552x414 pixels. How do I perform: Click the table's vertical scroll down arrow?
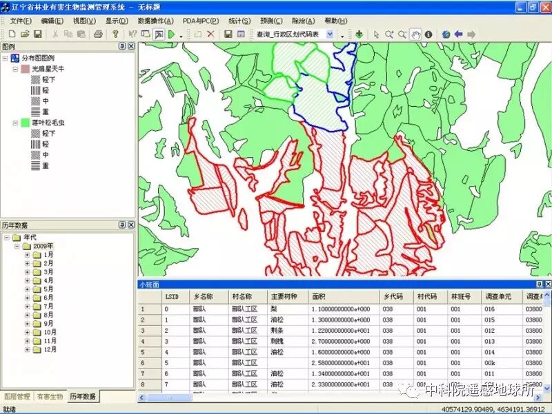coord(547,389)
